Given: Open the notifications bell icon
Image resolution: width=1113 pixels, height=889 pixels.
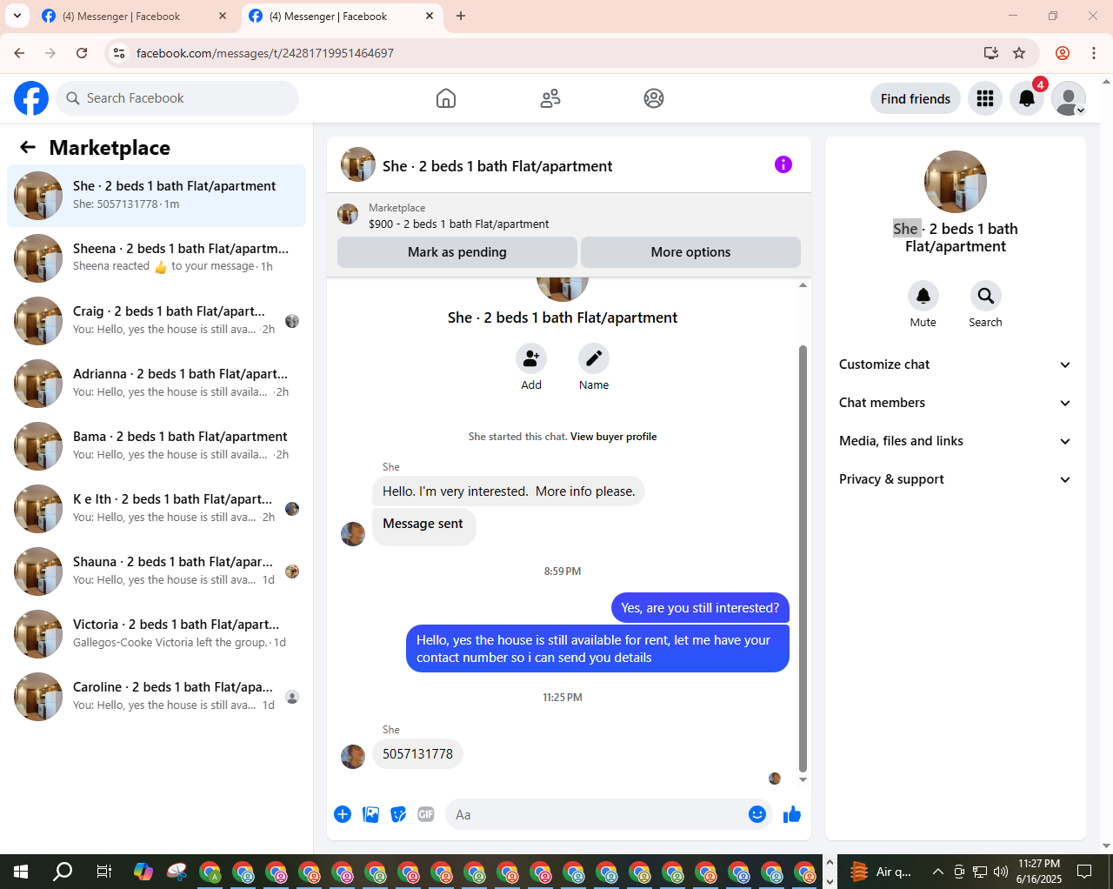Looking at the screenshot, I should 1027,98.
